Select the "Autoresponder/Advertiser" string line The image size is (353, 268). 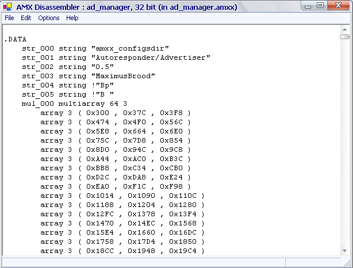[116, 58]
